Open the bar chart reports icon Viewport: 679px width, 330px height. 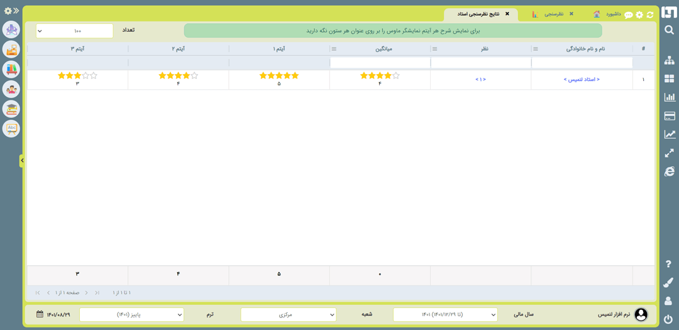click(670, 98)
